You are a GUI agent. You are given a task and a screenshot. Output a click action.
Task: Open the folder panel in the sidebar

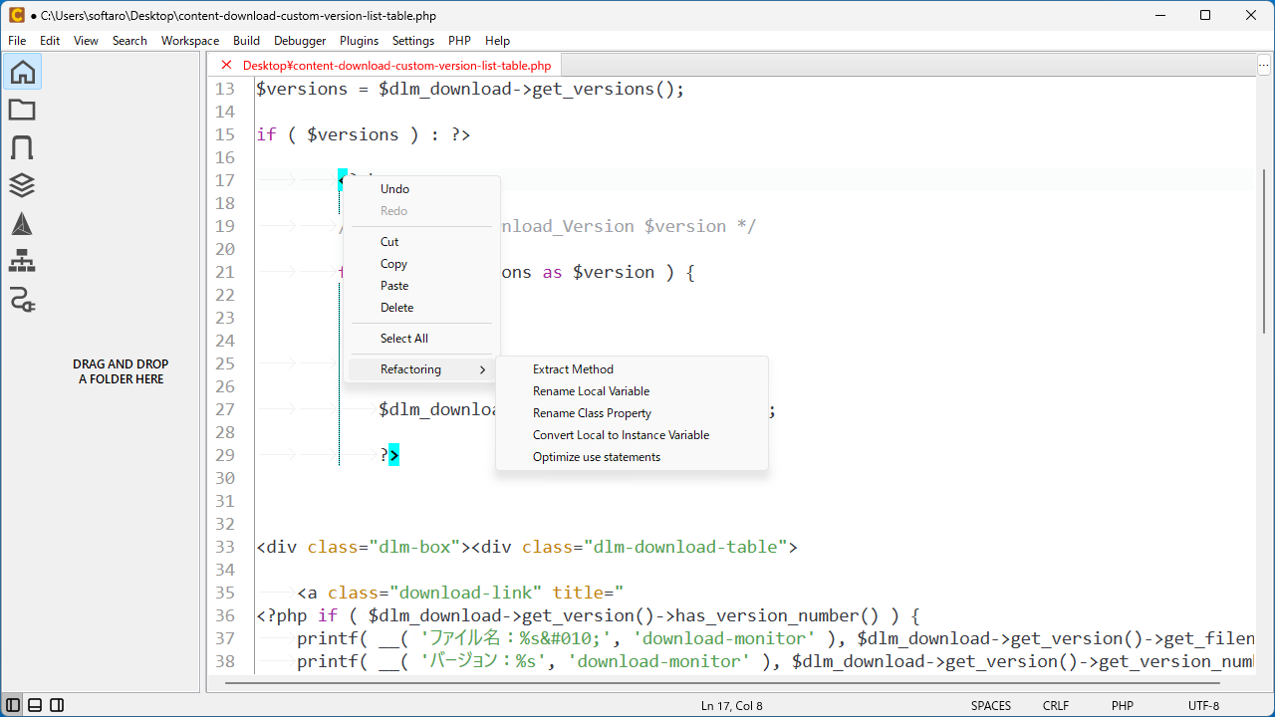(22, 110)
